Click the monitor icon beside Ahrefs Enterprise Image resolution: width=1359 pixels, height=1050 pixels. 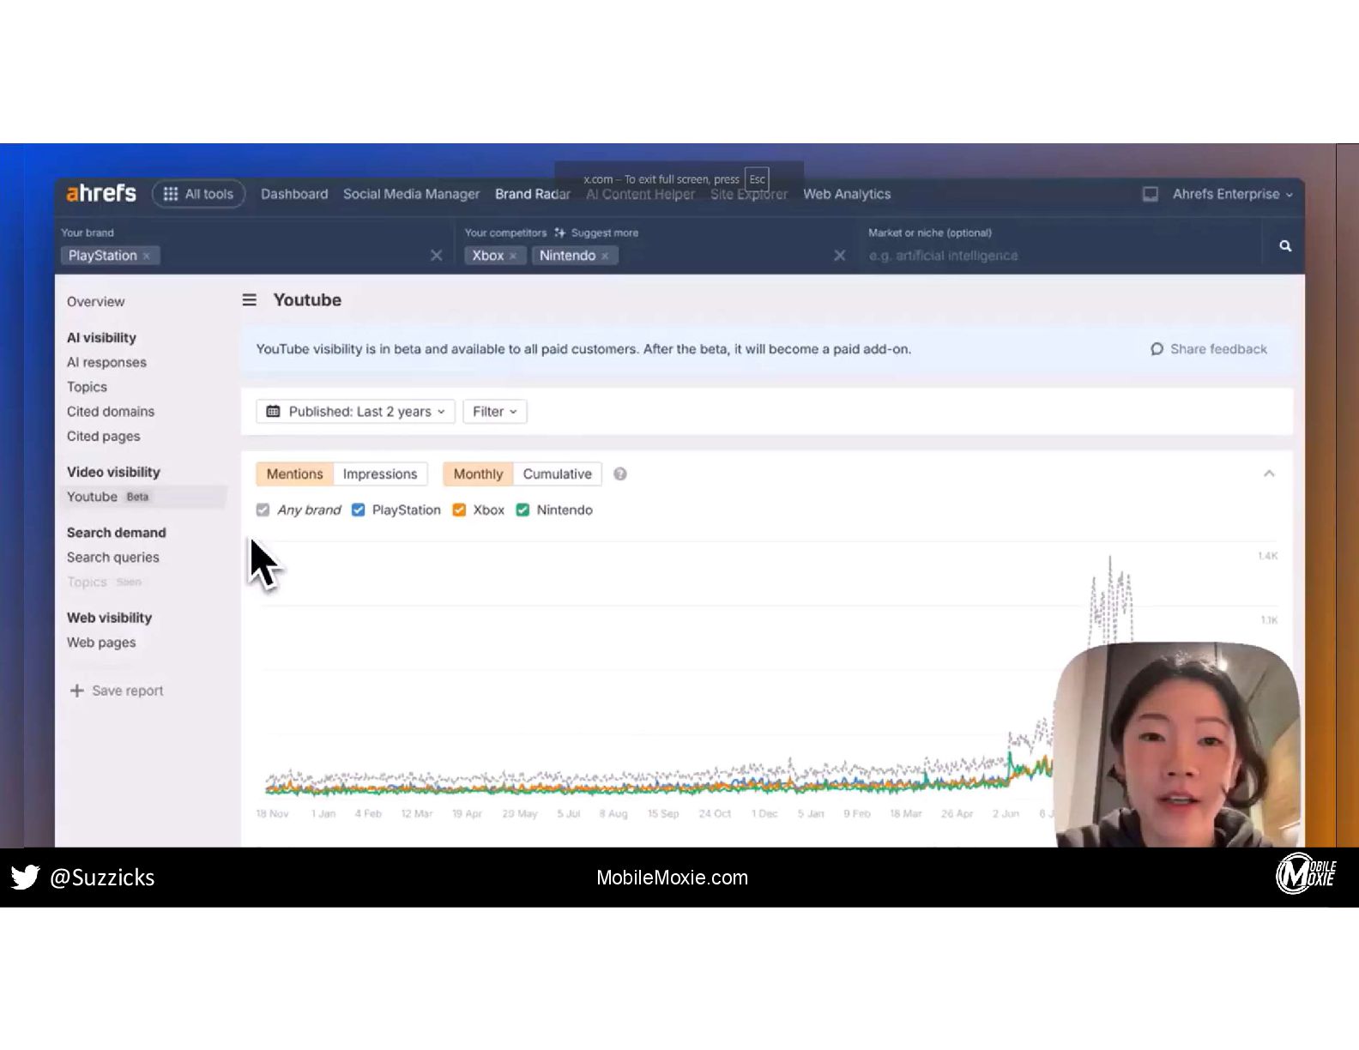point(1151,194)
